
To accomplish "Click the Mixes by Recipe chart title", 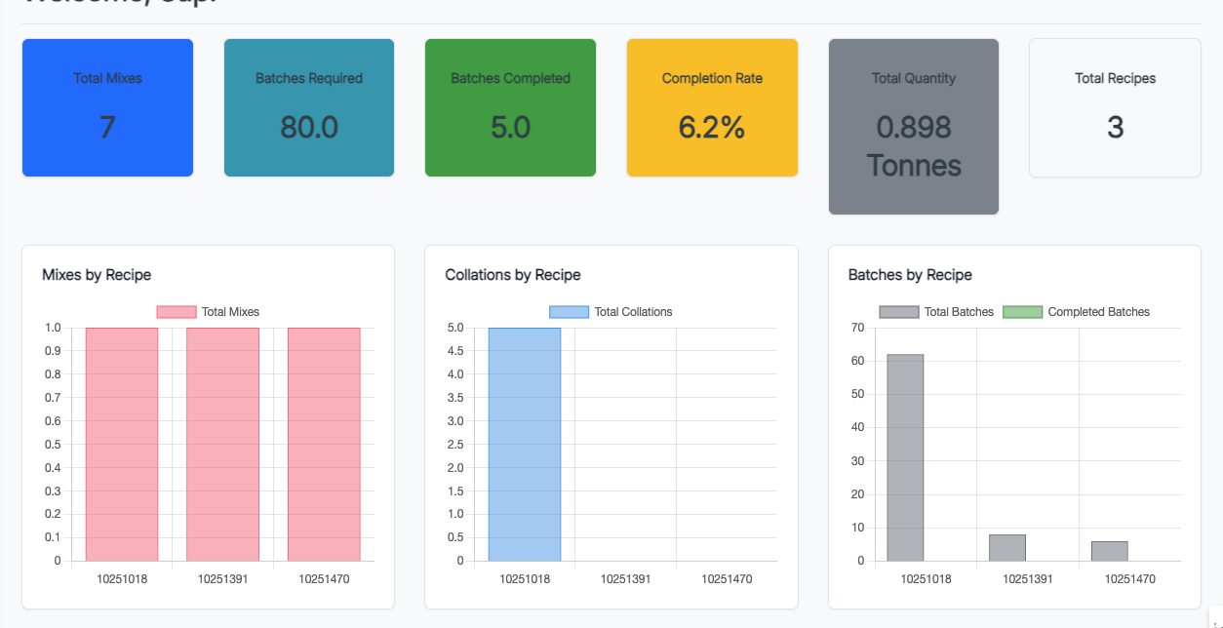I will click(97, 275).
